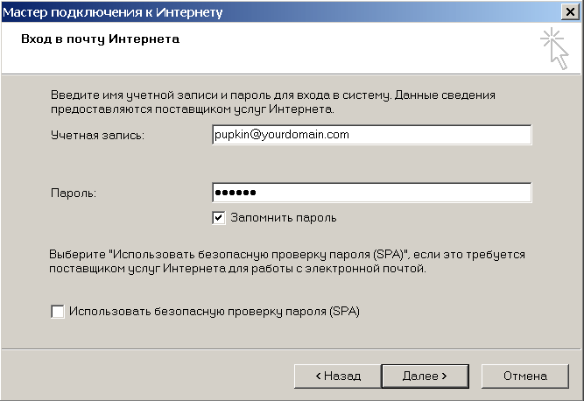Click the wizard cursor icon in header
Viewport: 584px width, 401px height.
point(553,48)
